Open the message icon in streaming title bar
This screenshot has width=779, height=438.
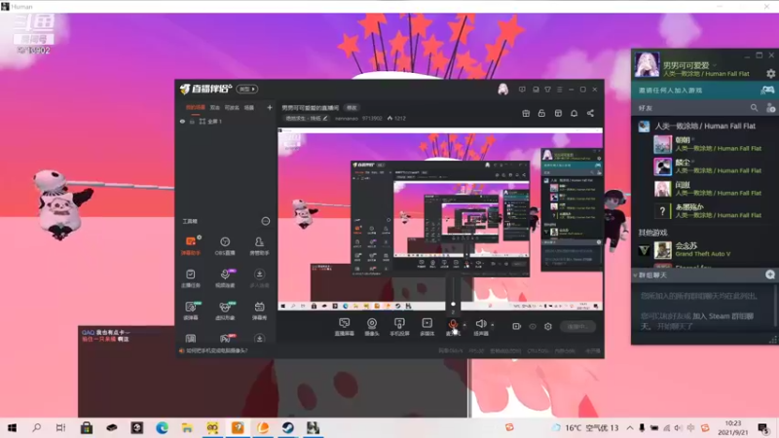(522, 90)
